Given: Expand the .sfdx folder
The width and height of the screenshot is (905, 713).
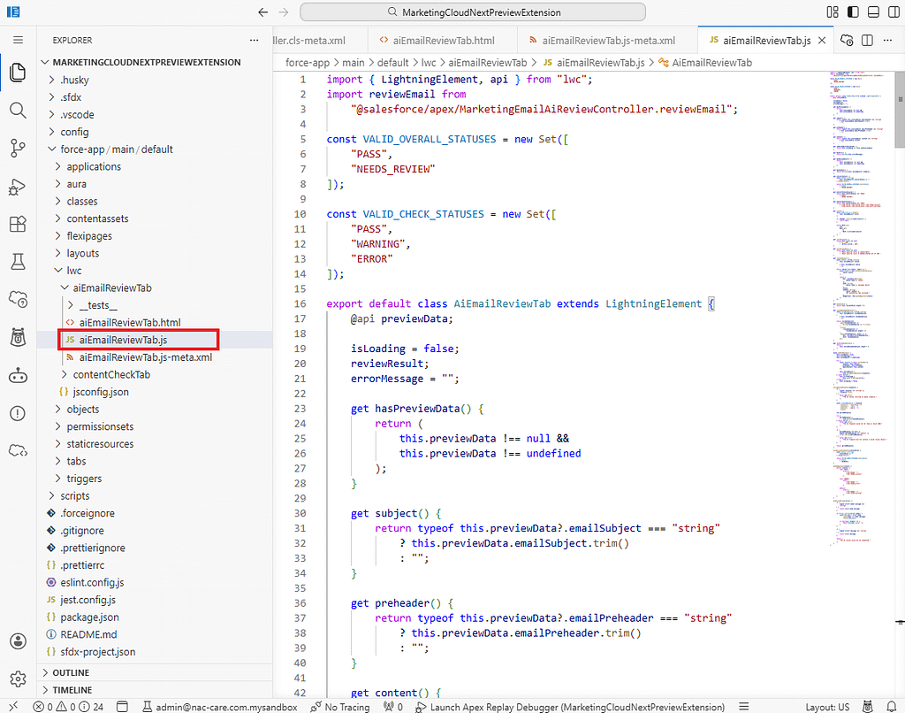Looking at the screenshot, I should pyautogui.click(x=71, y=97).
